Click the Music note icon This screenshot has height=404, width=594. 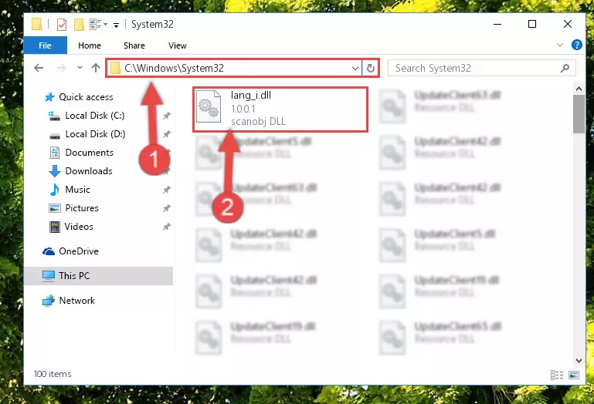click(x=55, y=190)
